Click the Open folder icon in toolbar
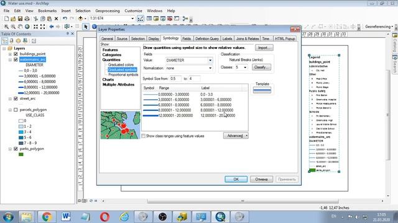 tap(13, 19)
